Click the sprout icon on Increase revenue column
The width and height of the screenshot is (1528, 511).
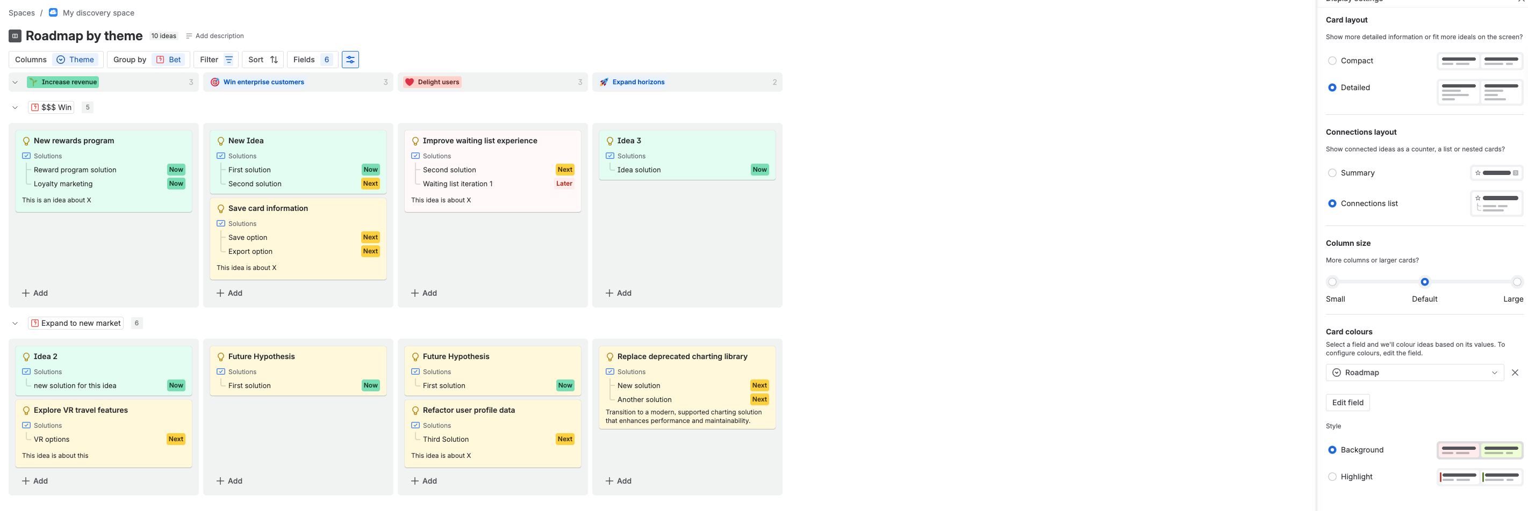(x=34, y=82)
